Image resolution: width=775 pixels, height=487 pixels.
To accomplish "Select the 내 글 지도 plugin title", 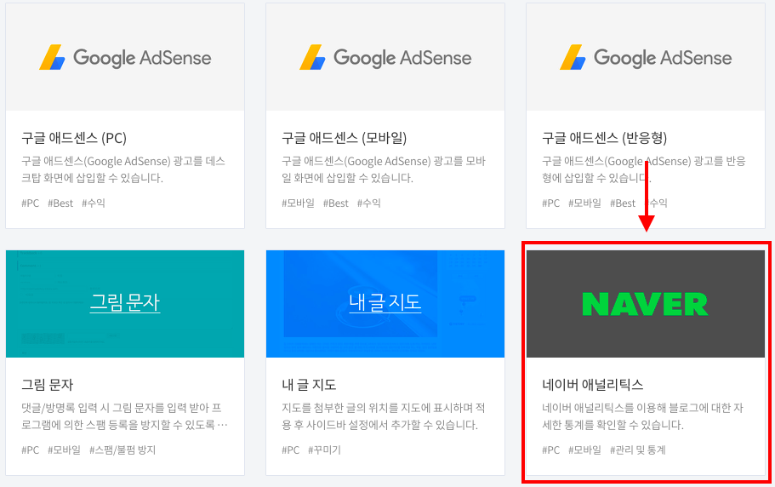I will (309, 385).
